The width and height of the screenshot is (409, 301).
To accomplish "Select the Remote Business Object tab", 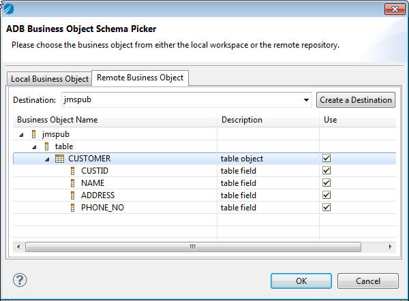I will (x=140, y=78).
